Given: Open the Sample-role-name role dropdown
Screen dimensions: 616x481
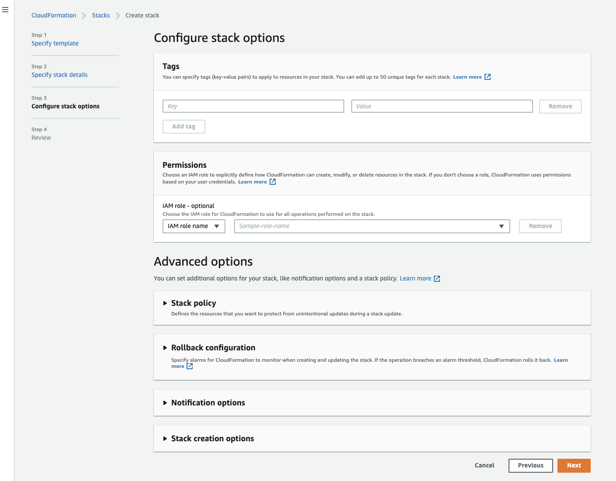Looking at the screenshot, I should 371,226.
